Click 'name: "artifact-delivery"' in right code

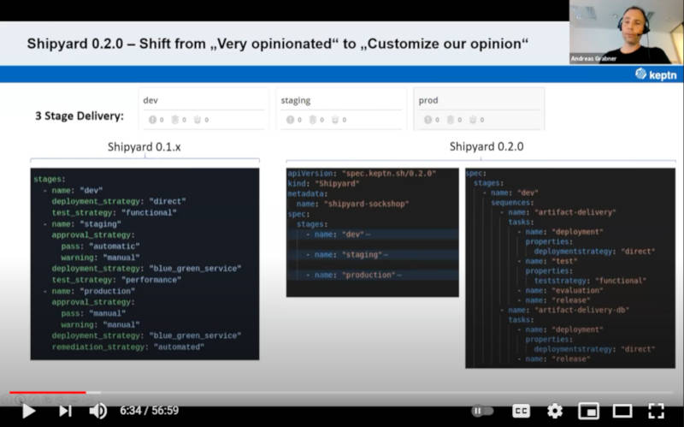562,212
